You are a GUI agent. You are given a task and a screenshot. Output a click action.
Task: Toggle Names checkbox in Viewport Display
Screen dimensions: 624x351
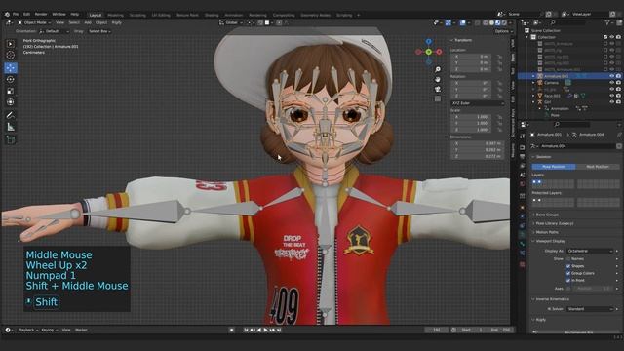(x=568, y=259)
